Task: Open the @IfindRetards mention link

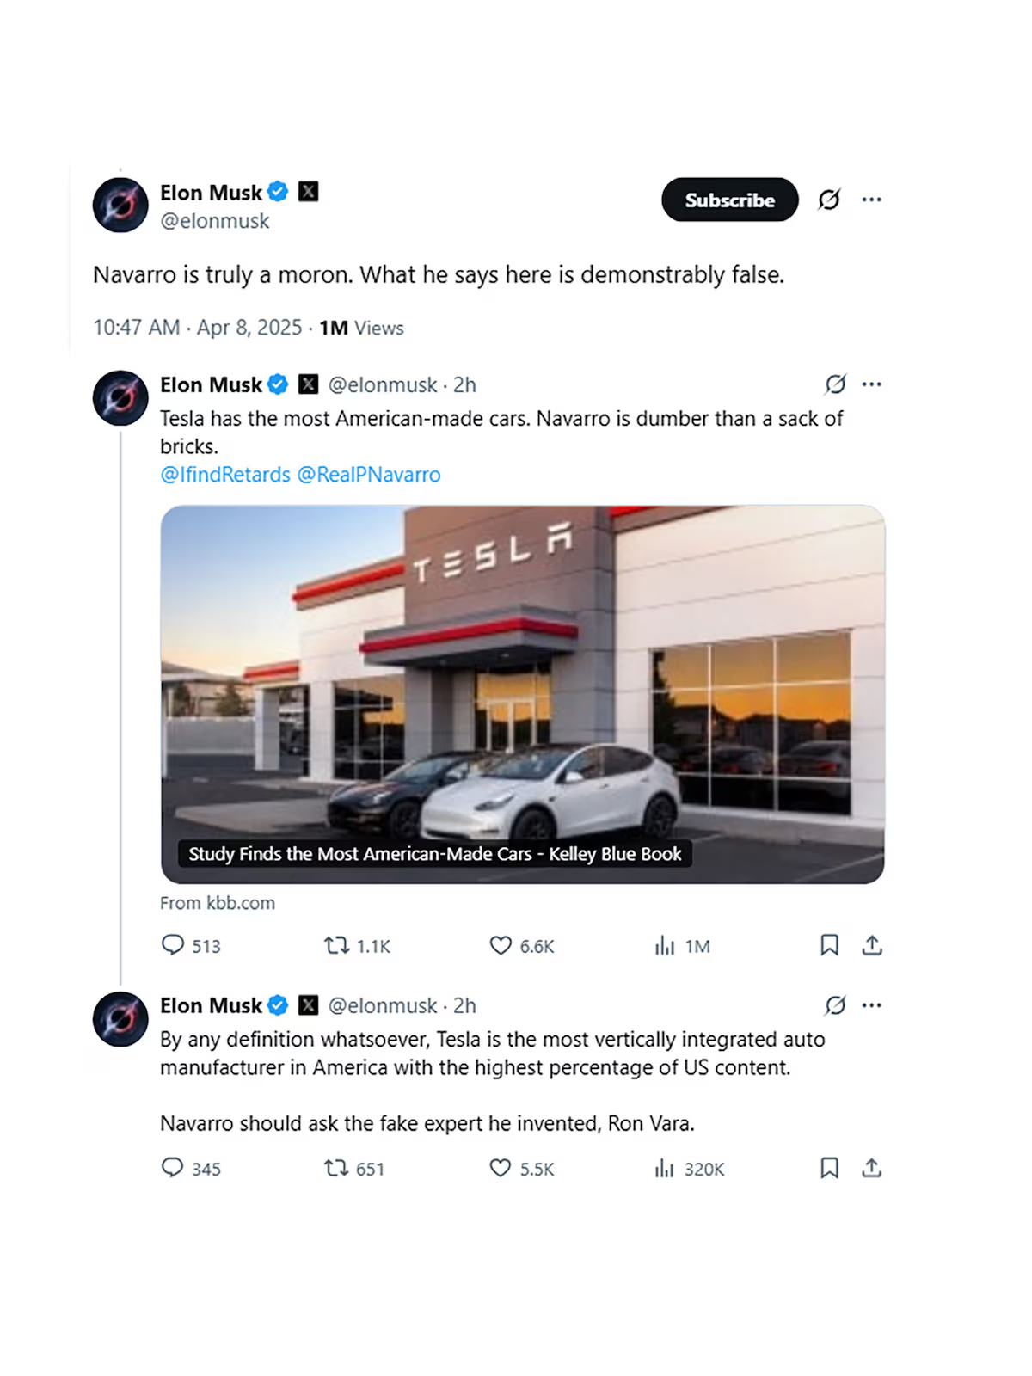Action: pyautogui.click(x=225, y=475)
